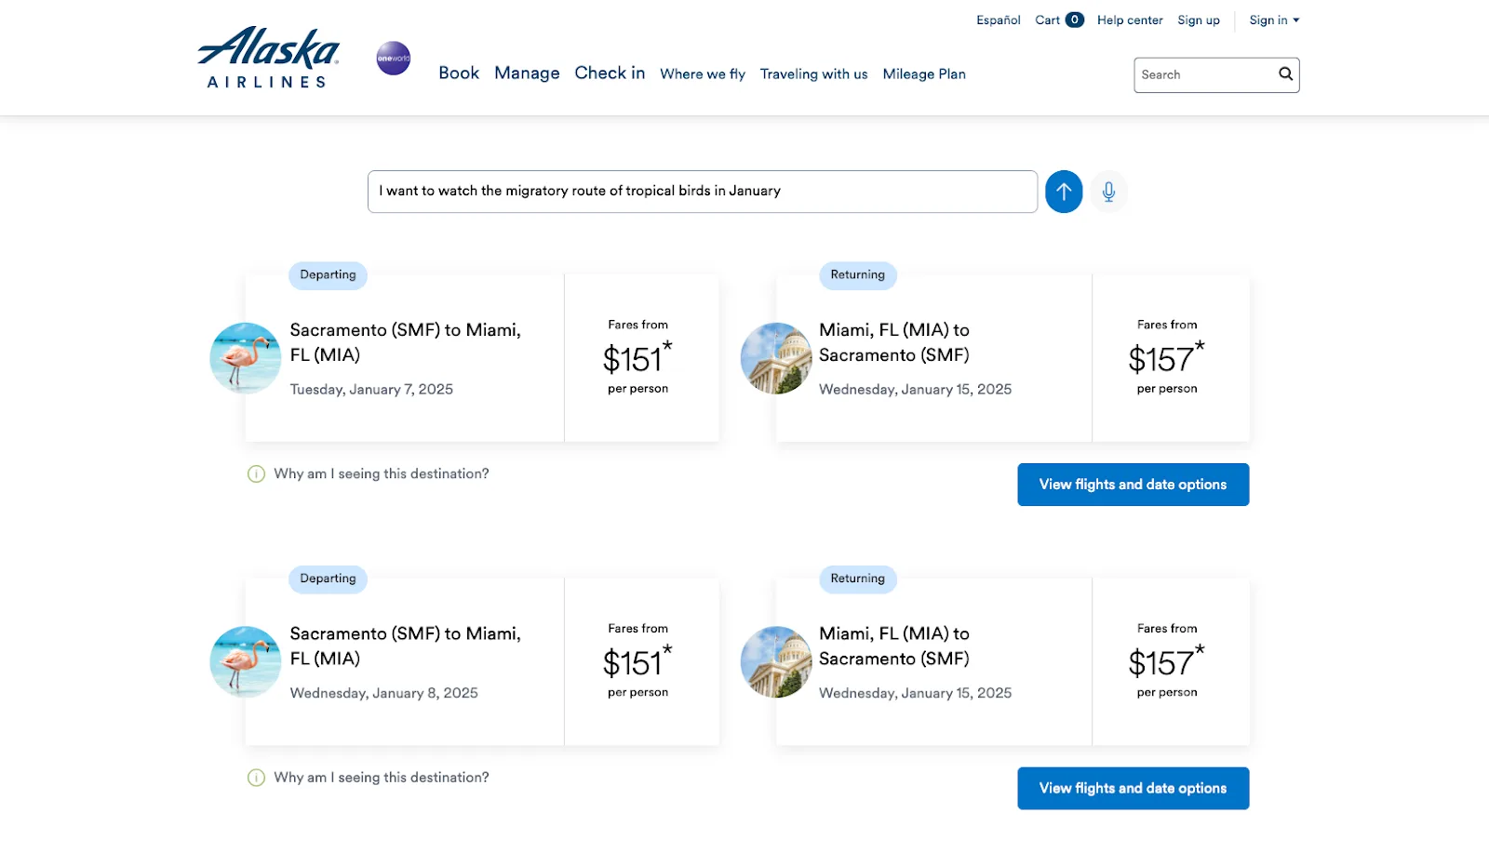This screenshot has height=852, width=1489.
Task: Open Where we fly menu
Action: (x=703, y=74)
